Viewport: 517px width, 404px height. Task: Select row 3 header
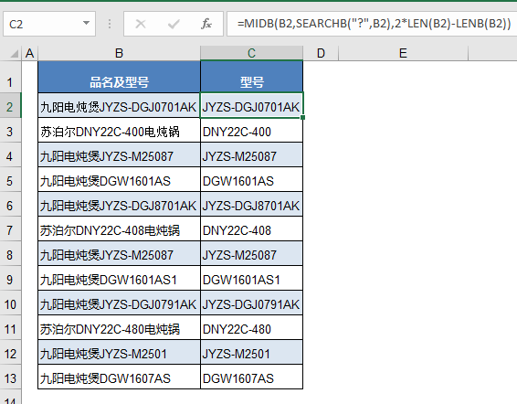point(10,131)
